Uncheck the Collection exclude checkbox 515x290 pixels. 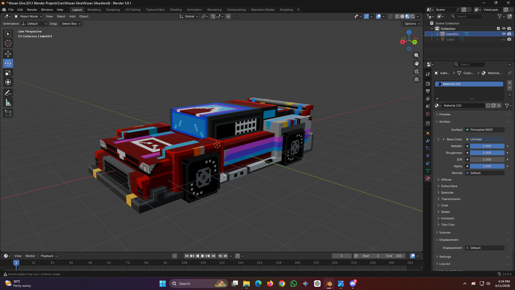click(x=498, y=28)
